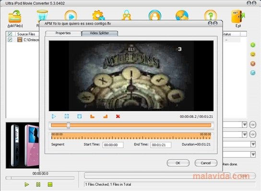Open the first dropdown arrow in main window
Viewport: 261px width, 191px height.
pos(244,124)
